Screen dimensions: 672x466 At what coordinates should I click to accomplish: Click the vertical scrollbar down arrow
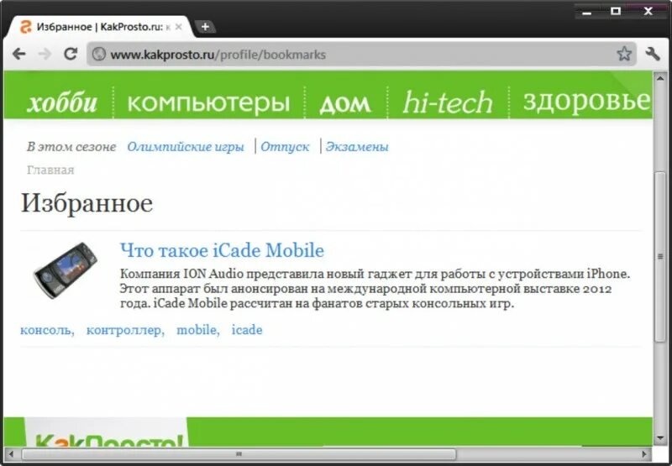(x=660, y=438)
